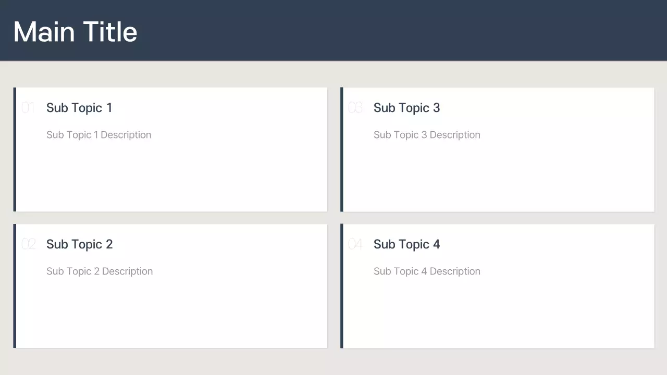Select the Sub Topic 4 heading
This screenshot has width=667, height=375.
pyautogui.click(x=406, y=244)
